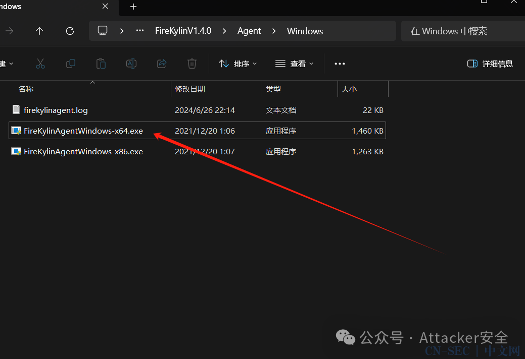Expand the New item dropdown

pyautogui.click(x=7, y=64)
